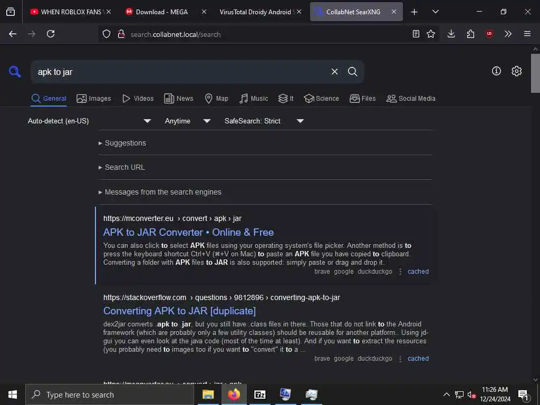Switch to the Download - MEGA tab
The width and height of the screenshot is (540, 405).
click(x=162, y=12)
